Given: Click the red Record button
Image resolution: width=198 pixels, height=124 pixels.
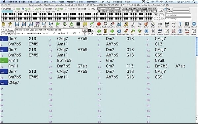Looking at the screenshot, I should tap(99, 24).
